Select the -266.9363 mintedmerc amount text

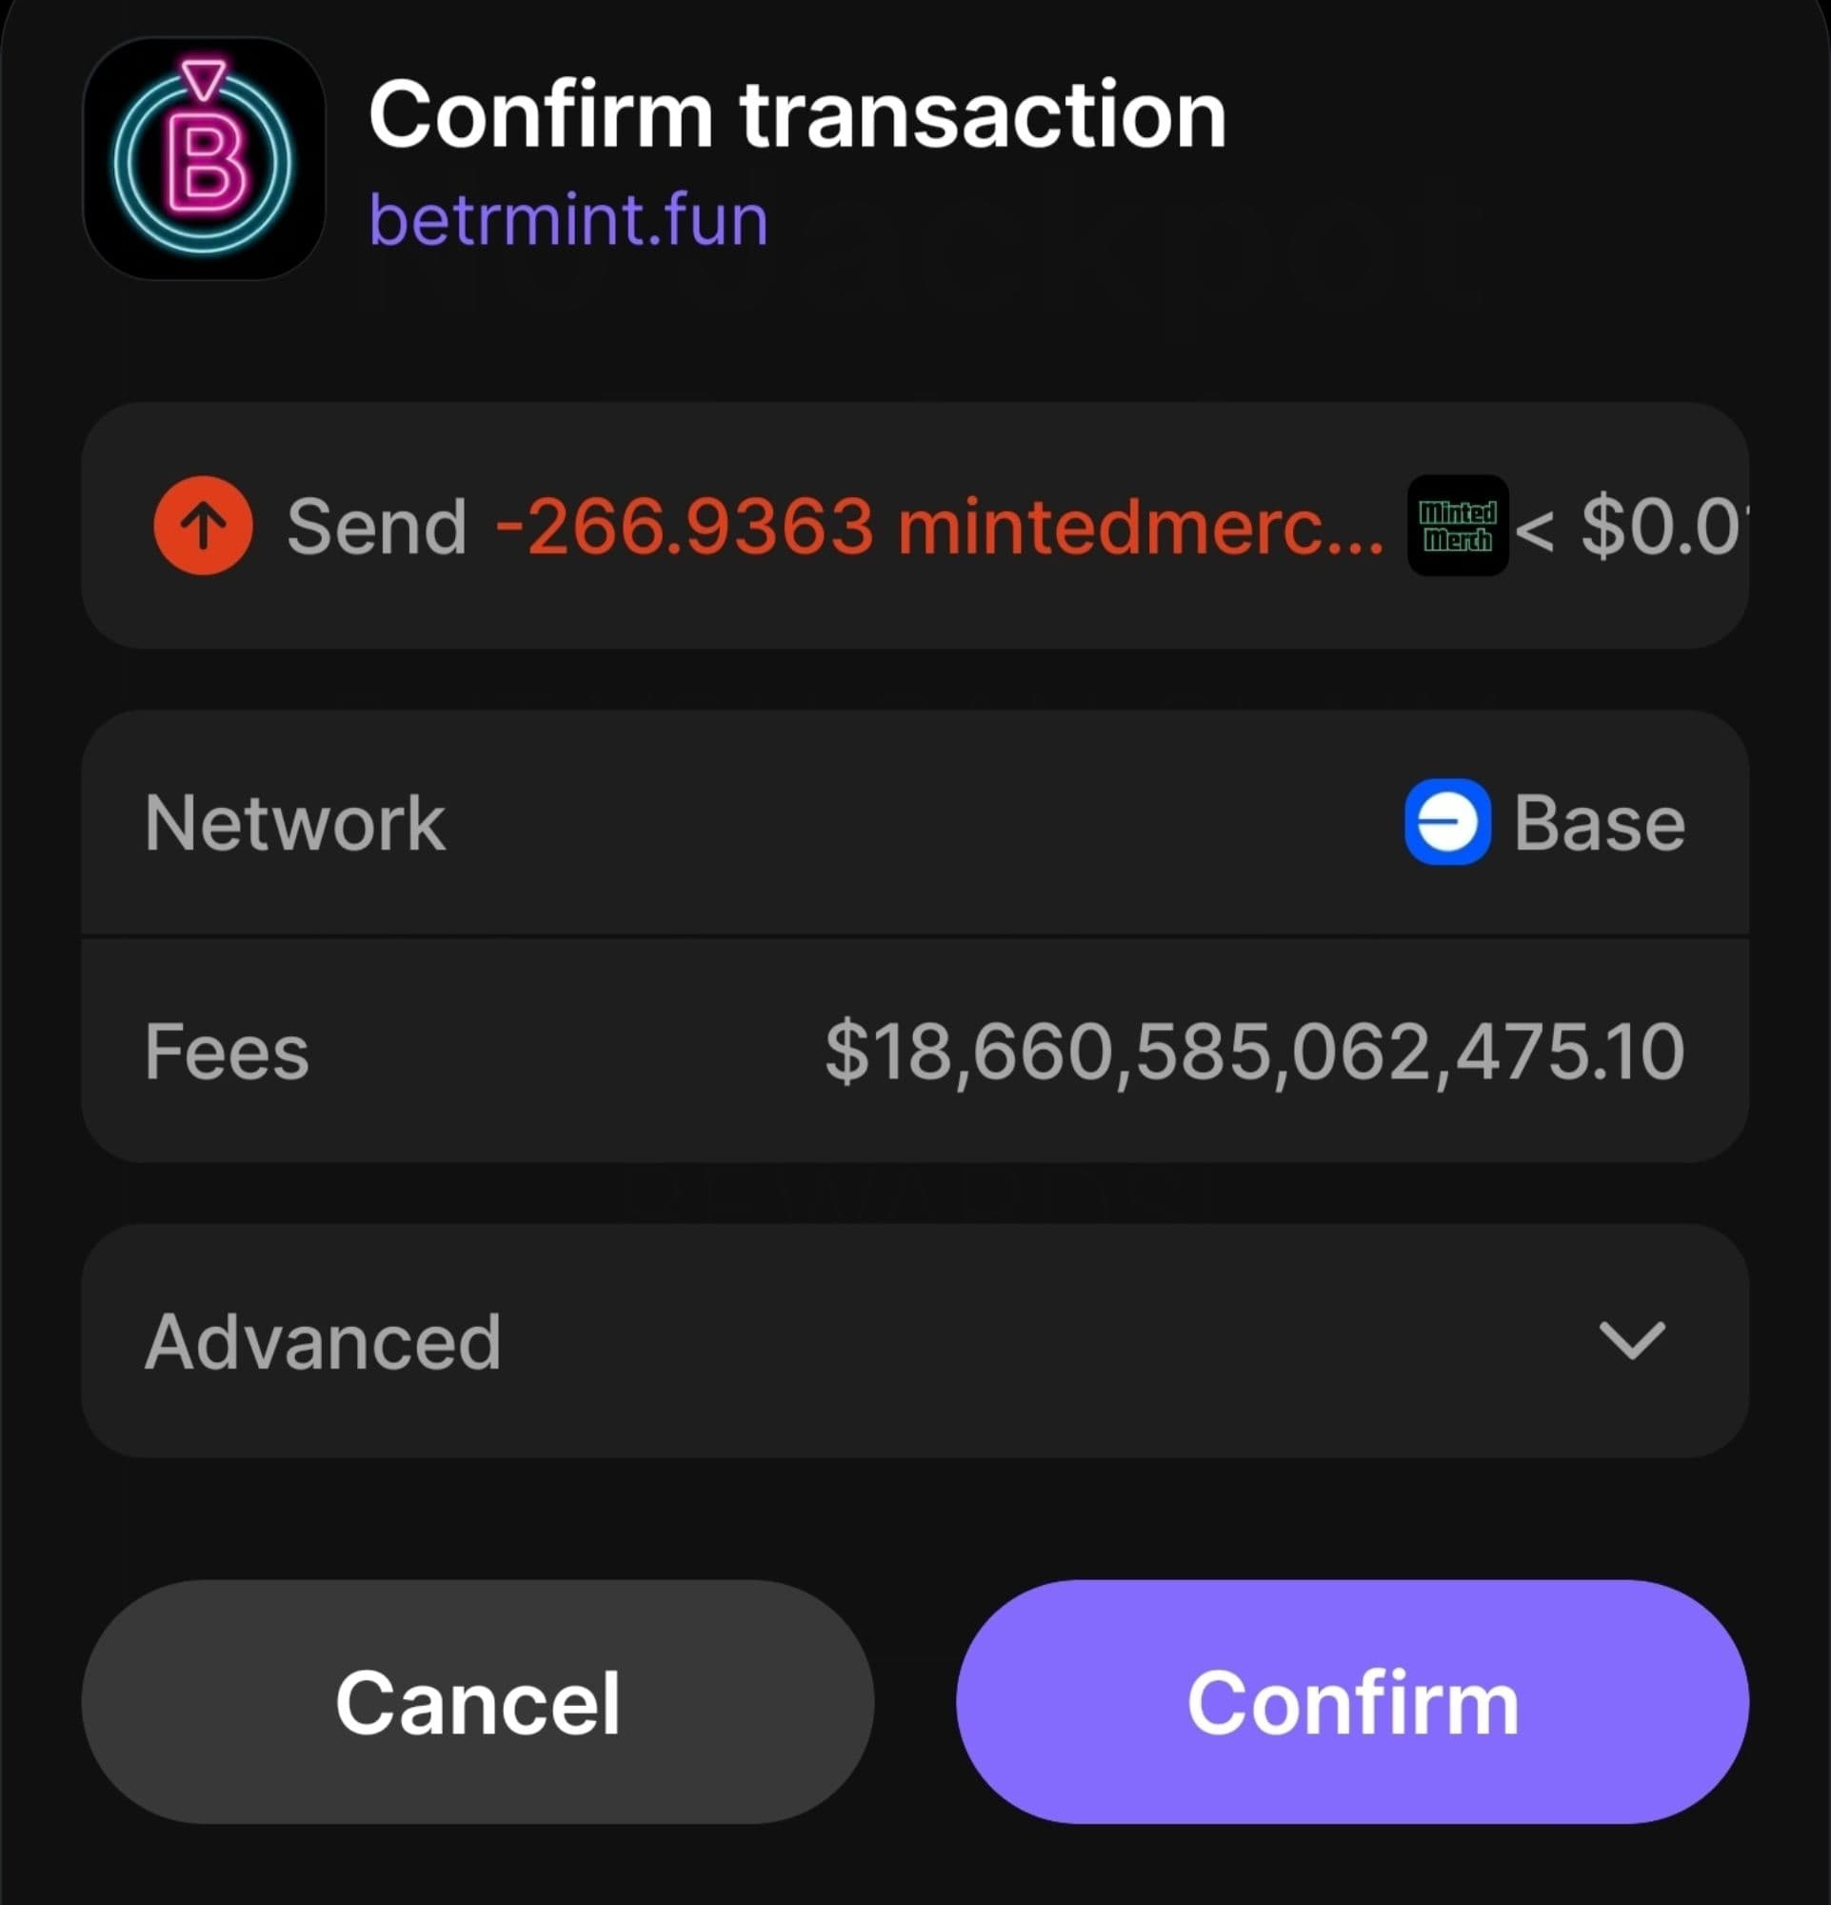click(x=938, y=526)
